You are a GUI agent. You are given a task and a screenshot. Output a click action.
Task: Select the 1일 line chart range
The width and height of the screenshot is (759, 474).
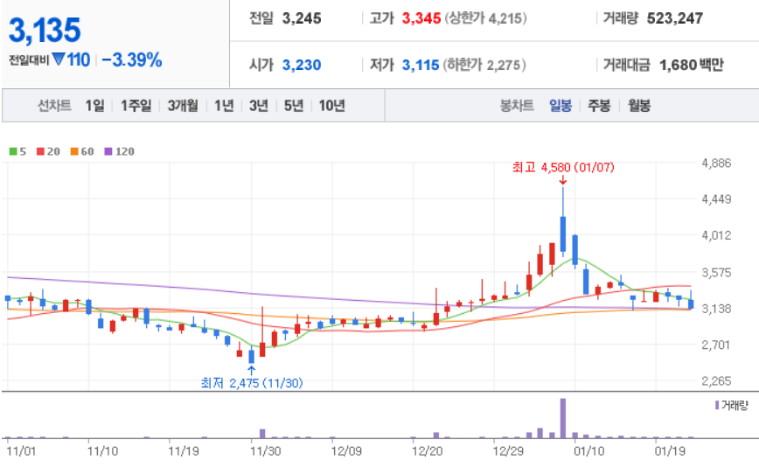94,105
